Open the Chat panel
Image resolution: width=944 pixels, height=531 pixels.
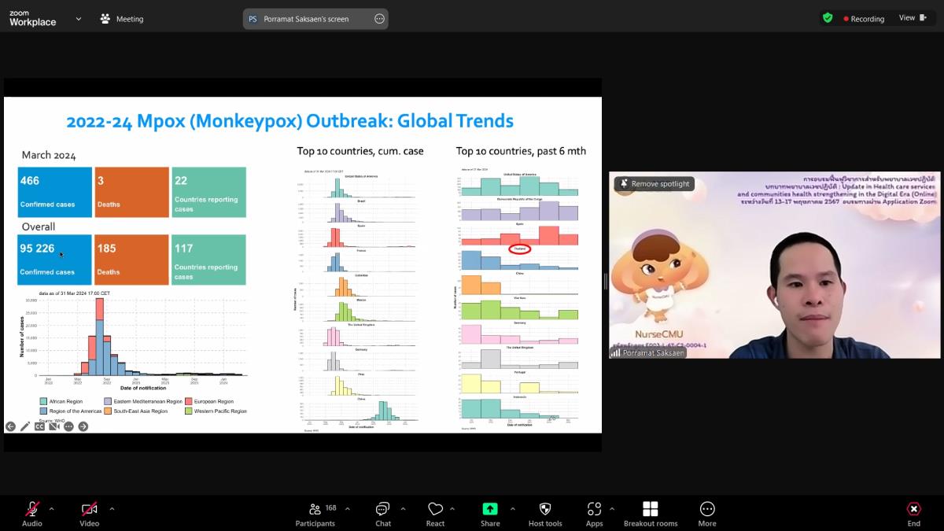(382, 509)
